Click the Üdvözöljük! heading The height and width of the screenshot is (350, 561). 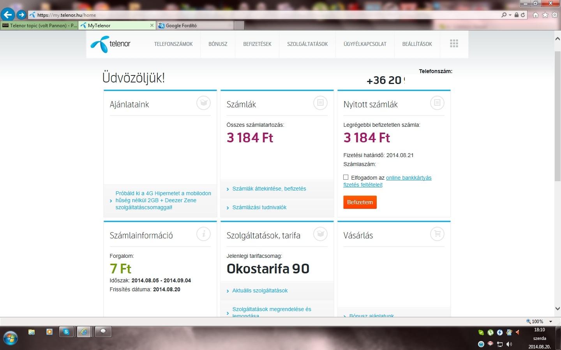[134, 78]
